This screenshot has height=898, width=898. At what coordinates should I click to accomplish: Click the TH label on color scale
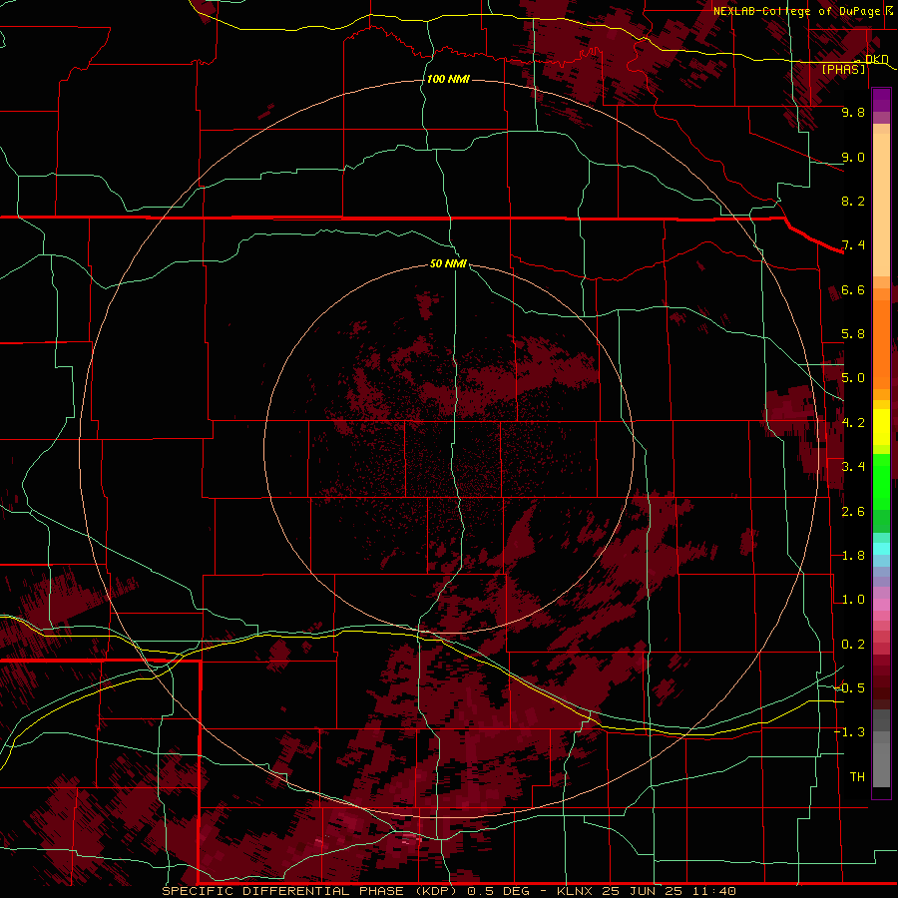(857, 776)
